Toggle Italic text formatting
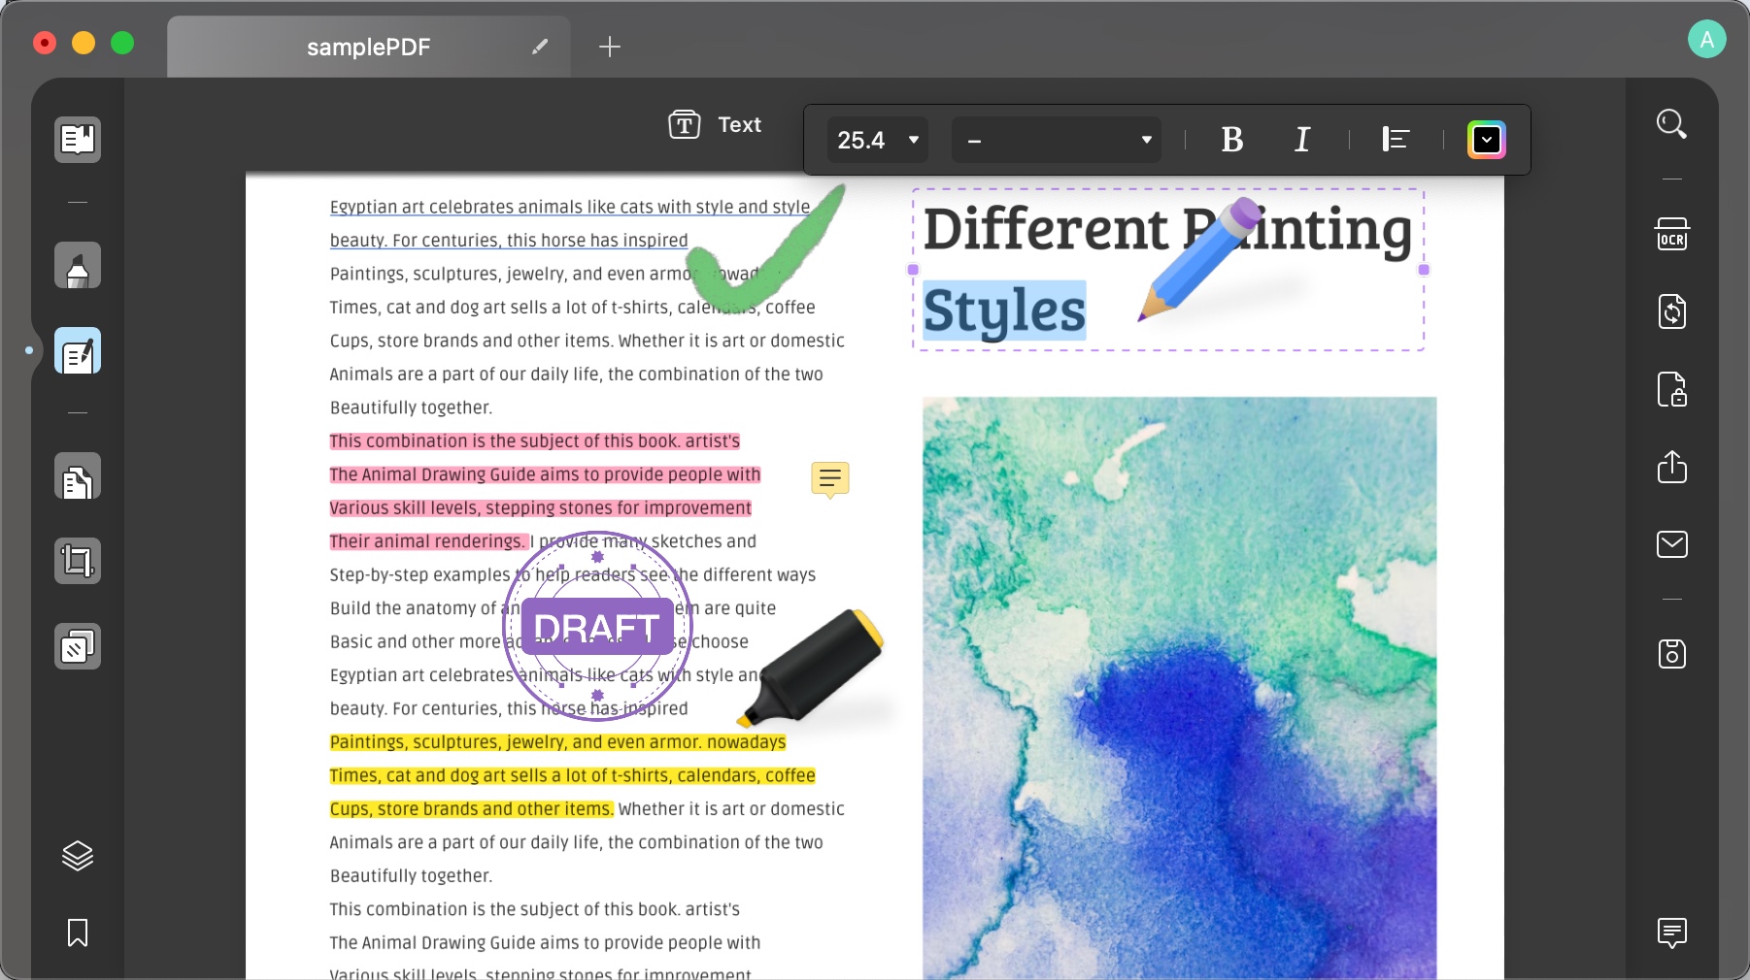 coord(1301,141)
